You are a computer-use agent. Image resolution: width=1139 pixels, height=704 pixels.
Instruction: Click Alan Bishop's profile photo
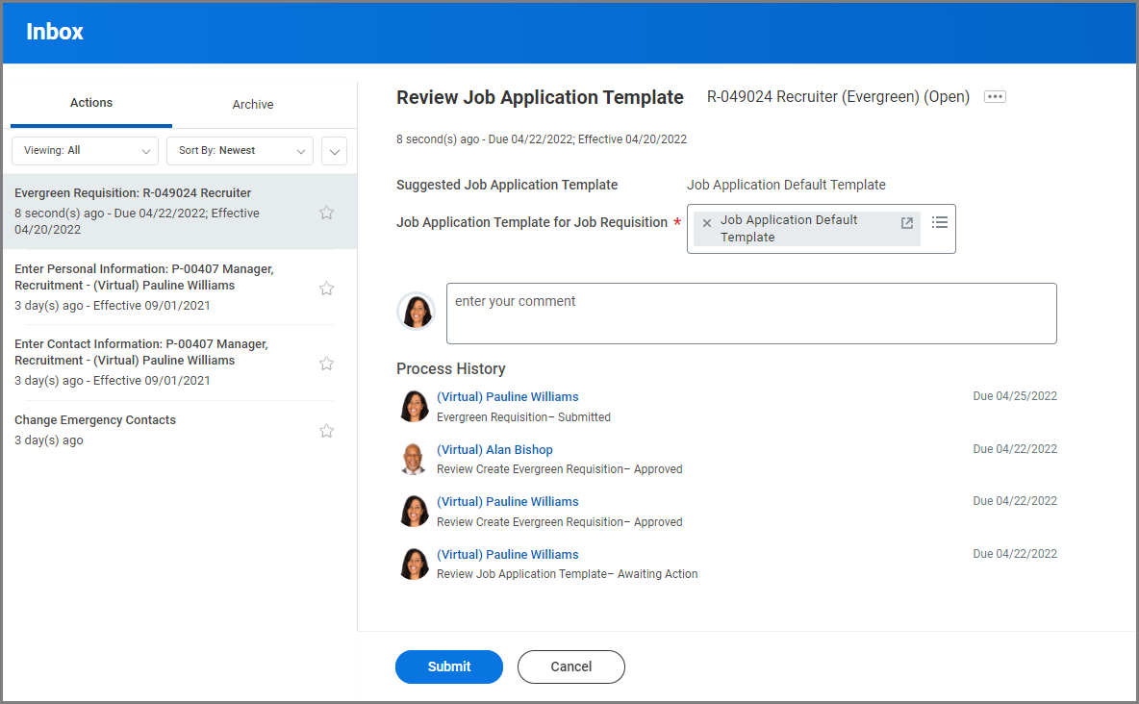[414, 459]
